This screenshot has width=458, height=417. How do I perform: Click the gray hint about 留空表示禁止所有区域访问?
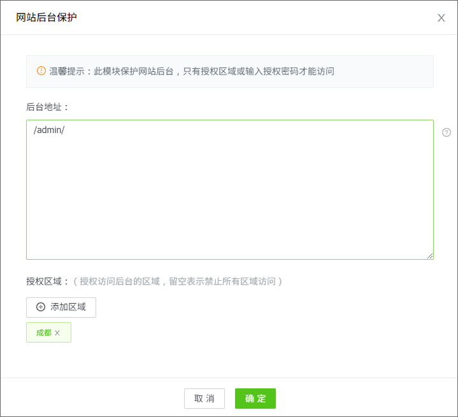click(178, 281)
